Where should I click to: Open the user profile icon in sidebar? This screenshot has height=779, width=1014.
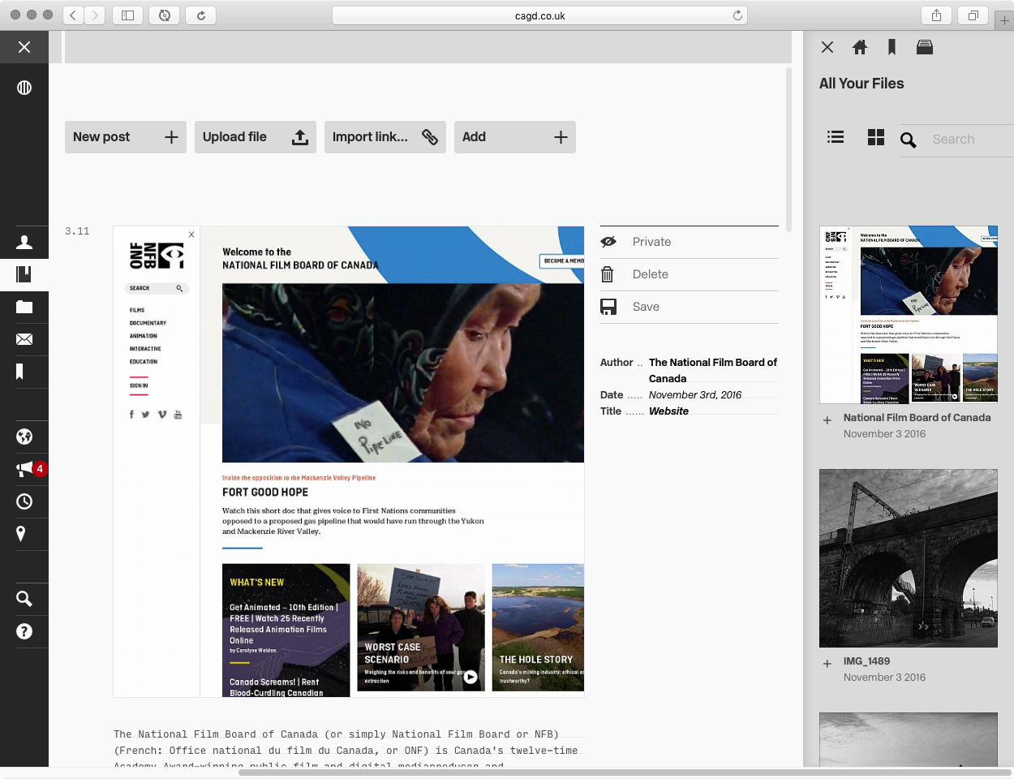click(24, 242)
